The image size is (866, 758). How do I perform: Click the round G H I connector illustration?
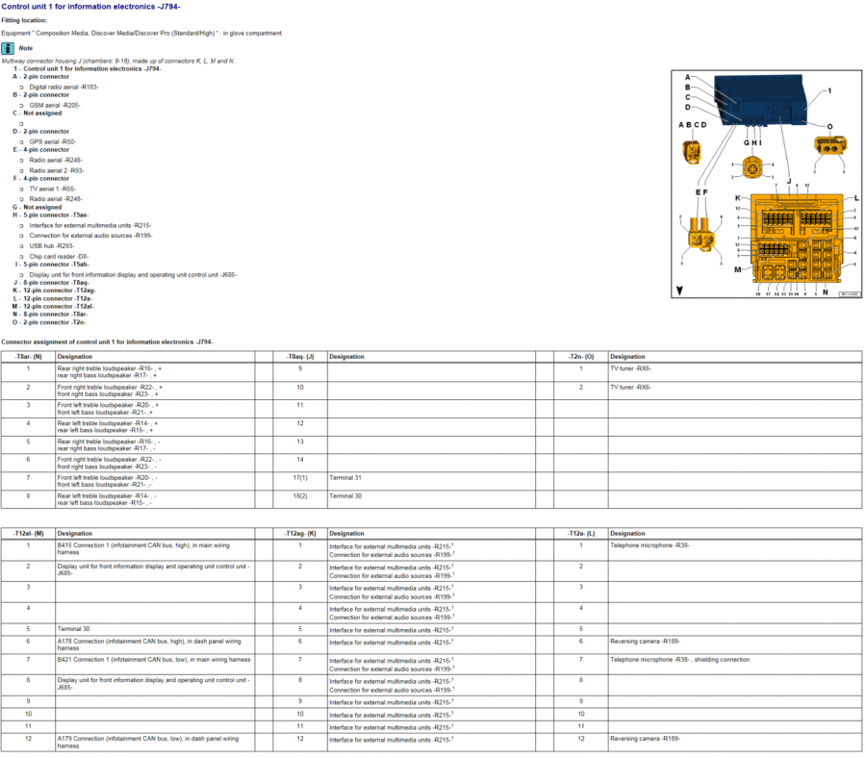click(751, 169)
